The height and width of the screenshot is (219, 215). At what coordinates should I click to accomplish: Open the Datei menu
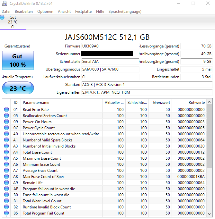tap(6, 12)
